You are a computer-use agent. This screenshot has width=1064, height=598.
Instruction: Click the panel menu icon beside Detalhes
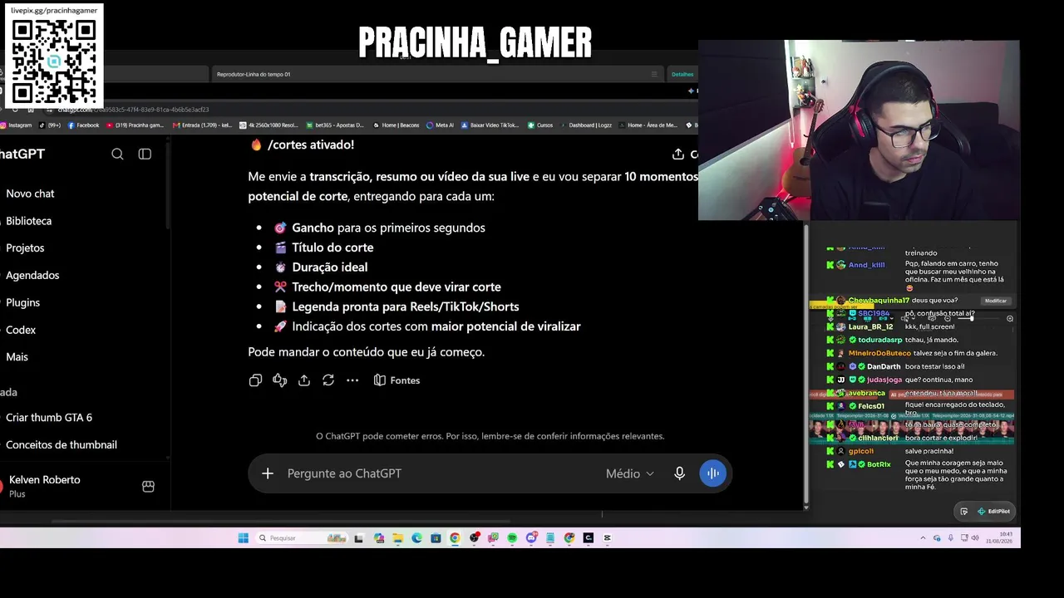tap(654, 74)
